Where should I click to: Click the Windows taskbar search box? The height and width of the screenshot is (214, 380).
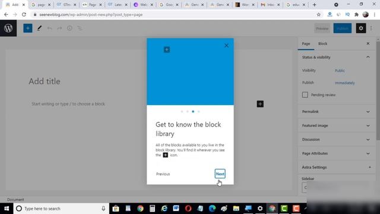61,209
